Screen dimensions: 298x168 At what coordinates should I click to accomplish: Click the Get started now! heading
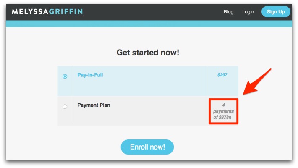tap(148, 52)
